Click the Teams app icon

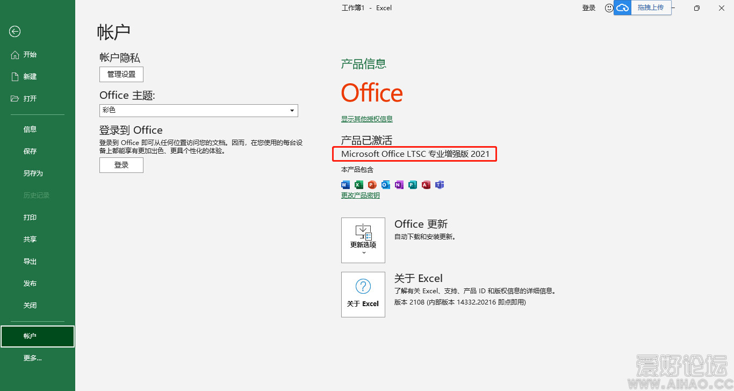[x=440, y=185]
